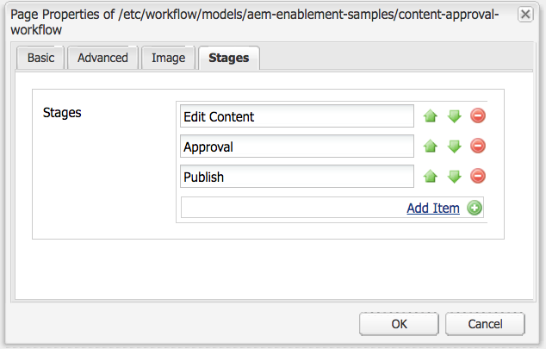546x349 pixels.
Task: Open the Advanced tab
Action: click(102, 58)
